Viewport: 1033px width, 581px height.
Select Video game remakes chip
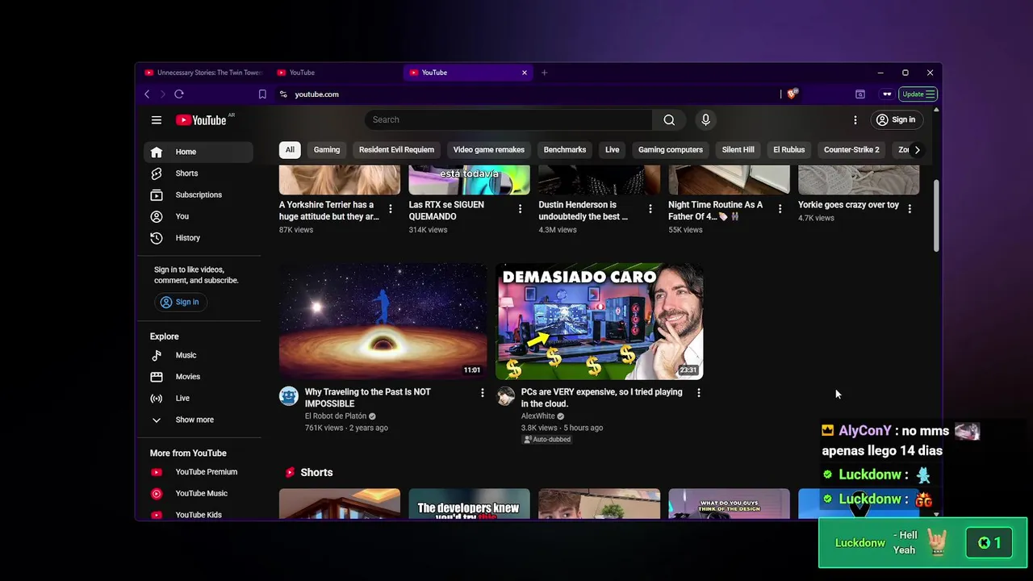[x=489, y=150]
